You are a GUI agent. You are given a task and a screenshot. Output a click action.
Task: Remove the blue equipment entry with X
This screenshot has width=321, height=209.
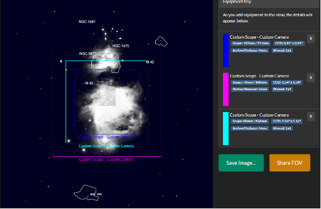pos(311,39)
